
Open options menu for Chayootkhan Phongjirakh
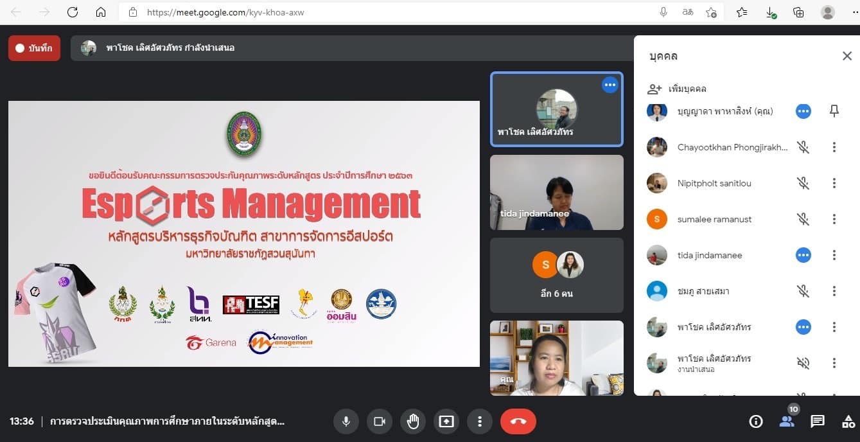834,147
